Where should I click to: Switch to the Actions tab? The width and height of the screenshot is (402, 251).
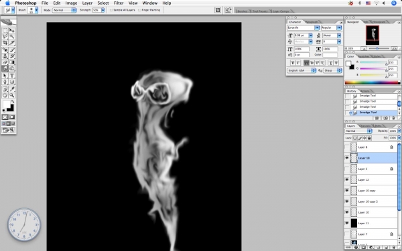pos(365,91)
